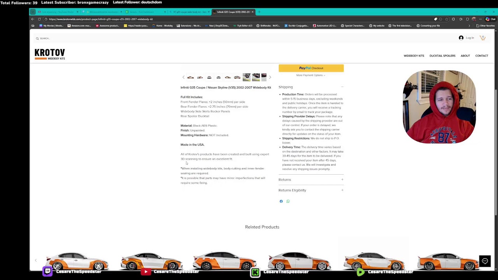Open the About page
The width and height of the screenshot is (498, 280).
(x=465, y=56)
